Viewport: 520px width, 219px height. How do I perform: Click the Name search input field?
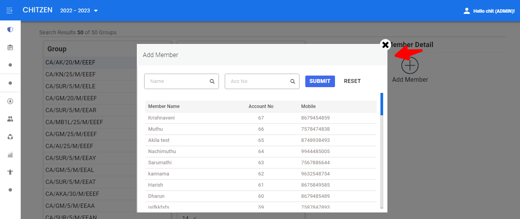182,81
